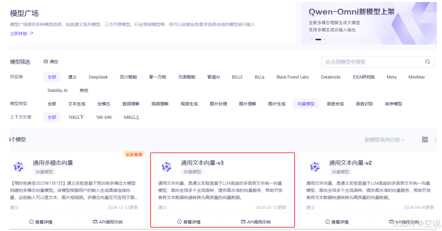Select 文本生成 model type
This screenshot has width=442, height=231.
77,104
